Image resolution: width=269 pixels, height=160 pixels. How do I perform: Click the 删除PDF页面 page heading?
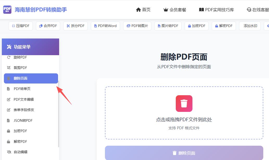click(x=184, y=57)
